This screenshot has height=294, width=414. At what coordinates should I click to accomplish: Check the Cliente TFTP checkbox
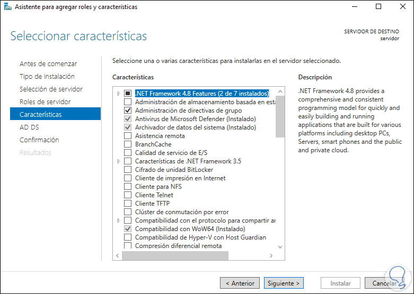click(127, 204)
